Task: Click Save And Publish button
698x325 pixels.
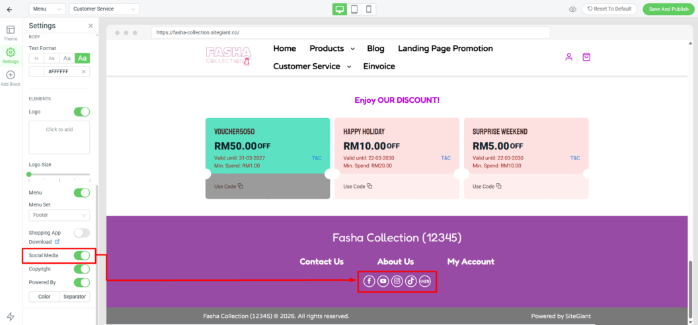Action: (x=668, y=9)
